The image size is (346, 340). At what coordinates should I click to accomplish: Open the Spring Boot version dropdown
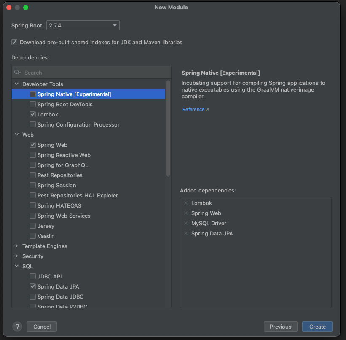click(83, 25)
